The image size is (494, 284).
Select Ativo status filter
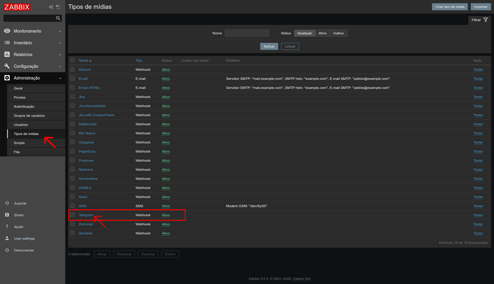(x=323, y=33)
